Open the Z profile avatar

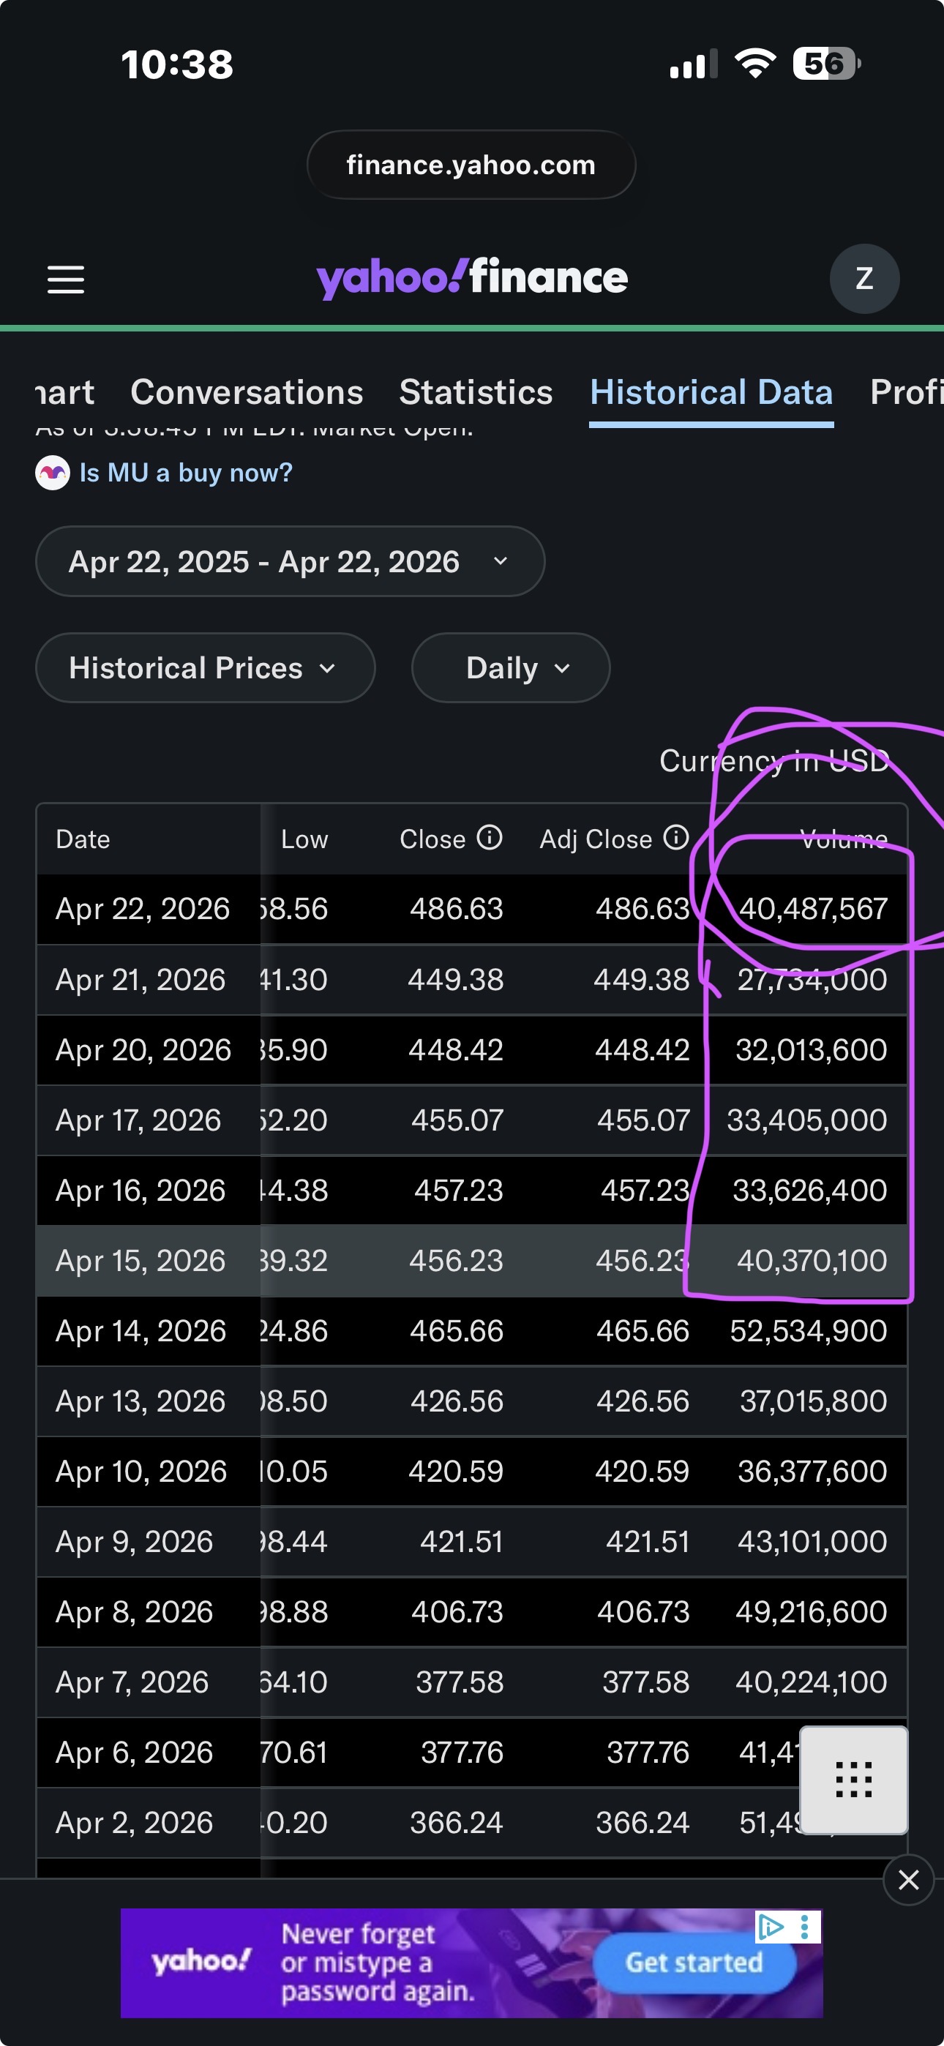tap(864, 279)
